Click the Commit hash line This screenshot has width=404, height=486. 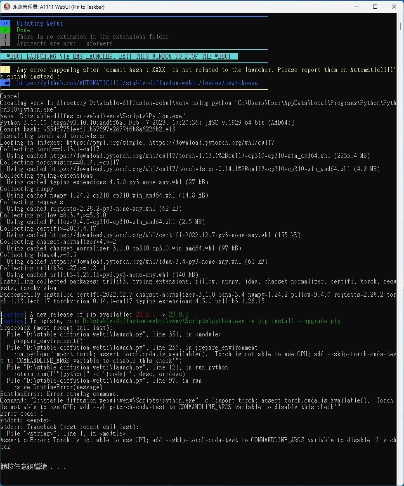(x=87, y=129)
